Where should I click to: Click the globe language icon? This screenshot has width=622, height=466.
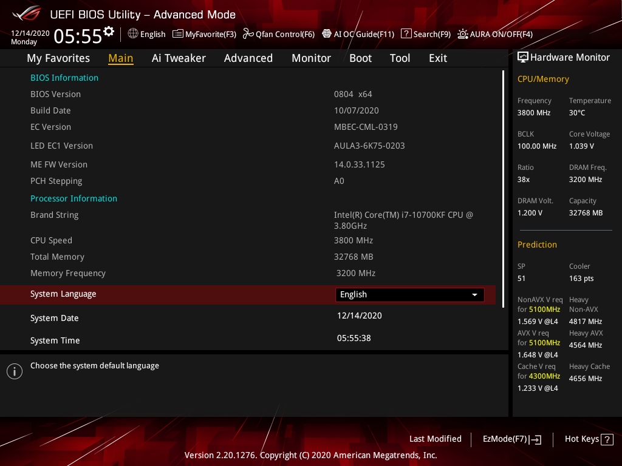point(133,34)
